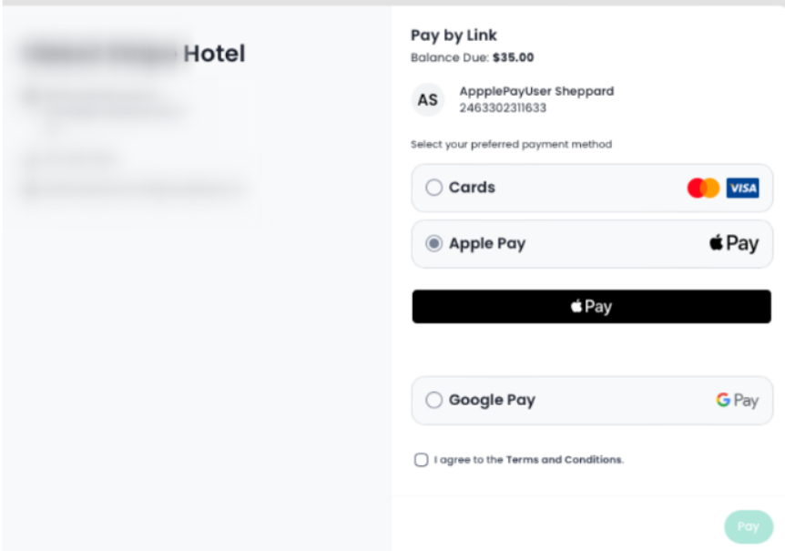Click the Google Pay option label text
Viewport: 785px width, 551px height.
point(492,400)
